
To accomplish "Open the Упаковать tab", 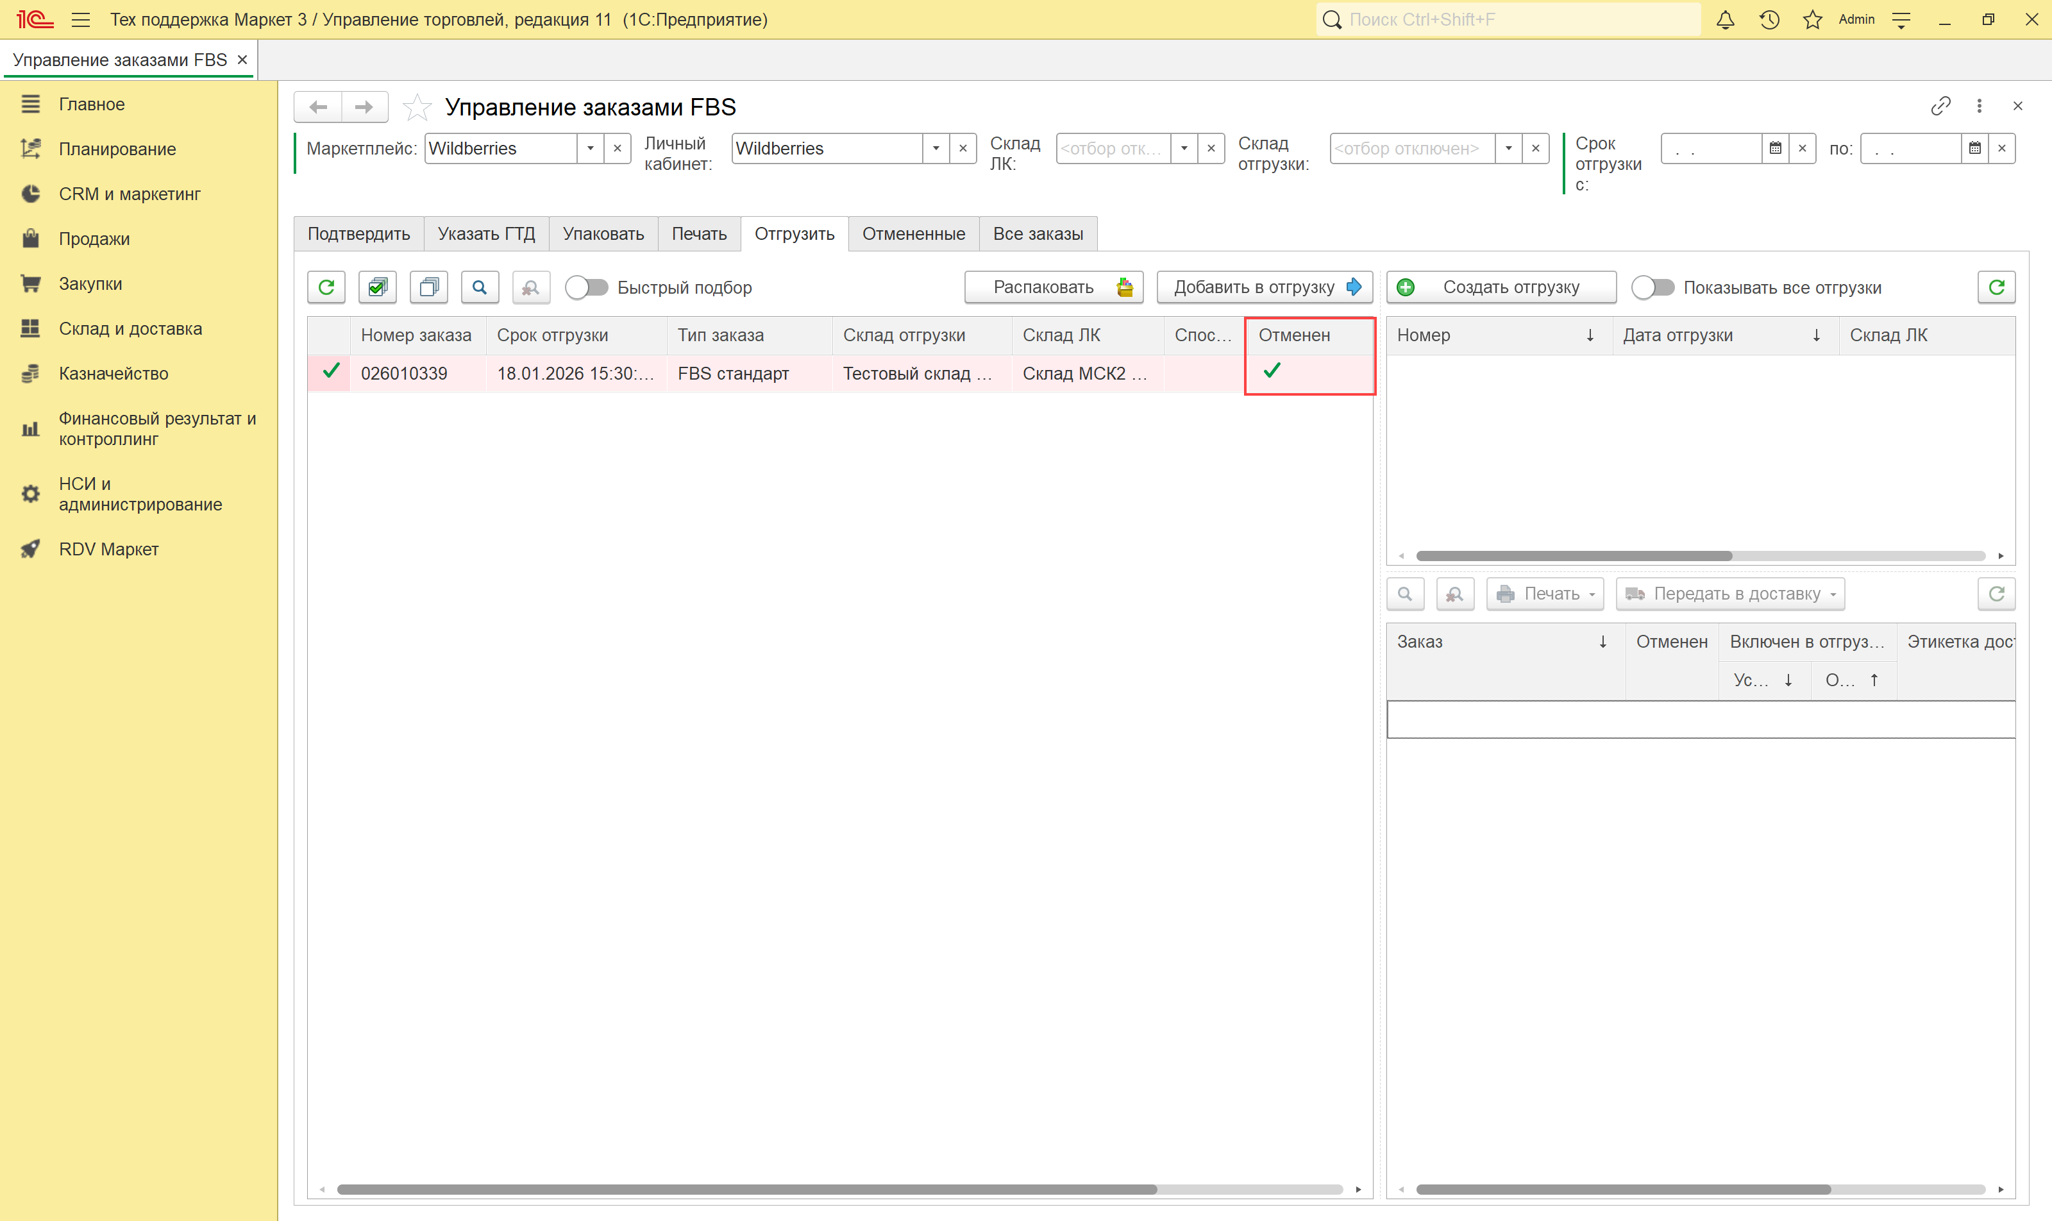I will pos(603,233).
